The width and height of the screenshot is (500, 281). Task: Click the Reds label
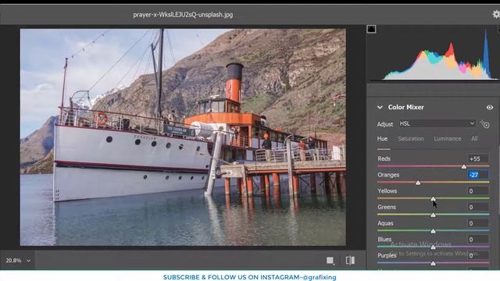(384, 158)
